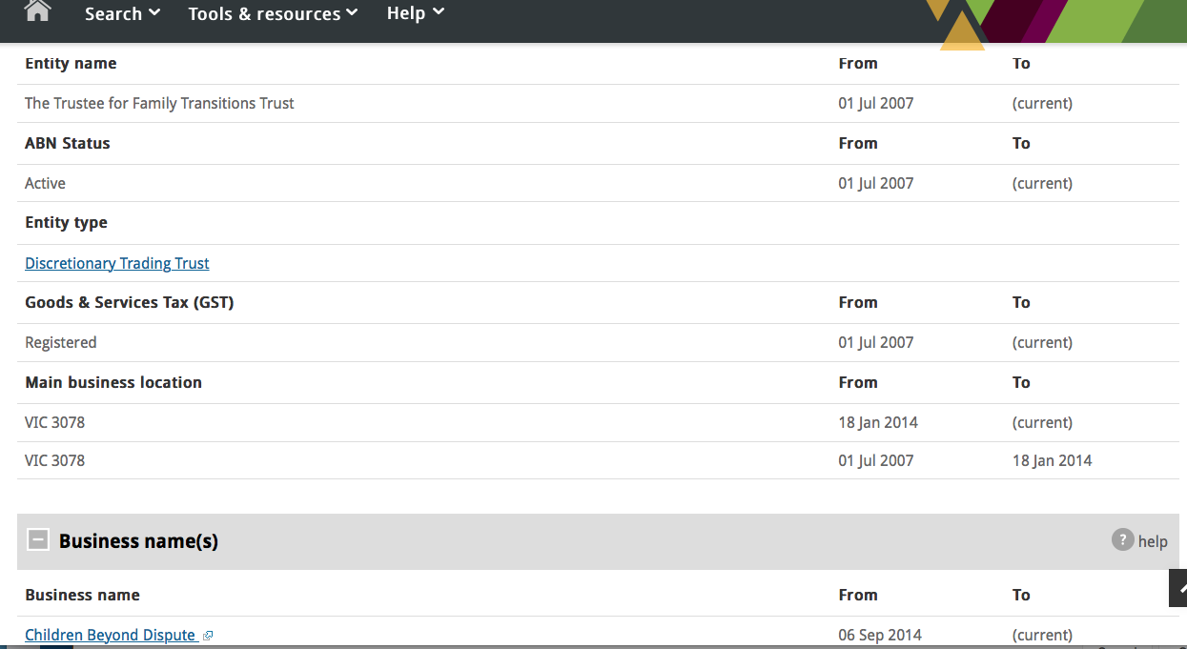Image resolution: width=1187 pixels, height=649 pixels.
Task: Click the Registered GST status value
Action: (x=61, y=342)
